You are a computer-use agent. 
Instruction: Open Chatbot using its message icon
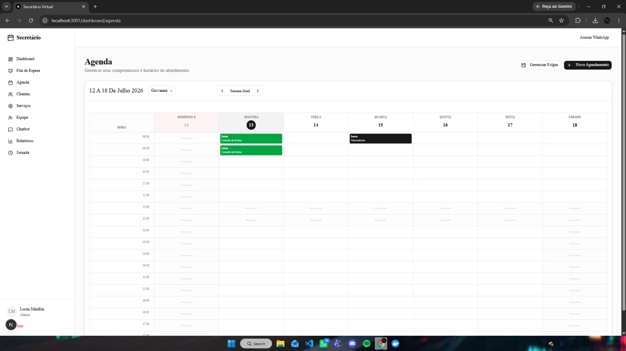pyautogui.click(x=11, y=130)
